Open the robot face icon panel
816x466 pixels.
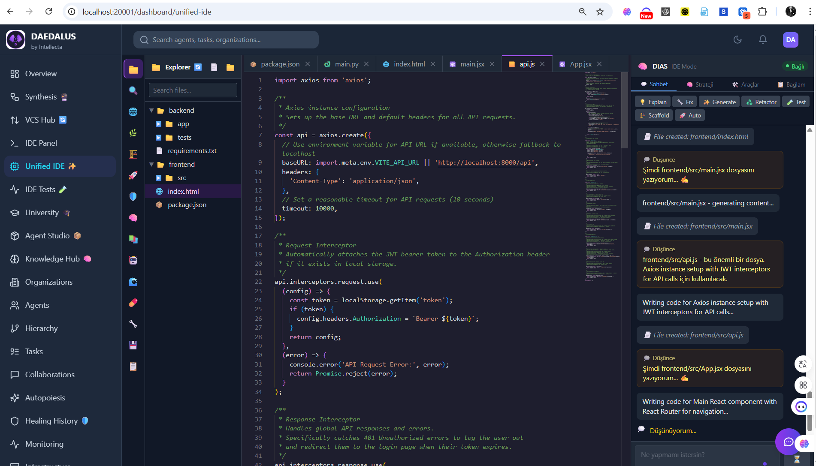coord(133,260)
